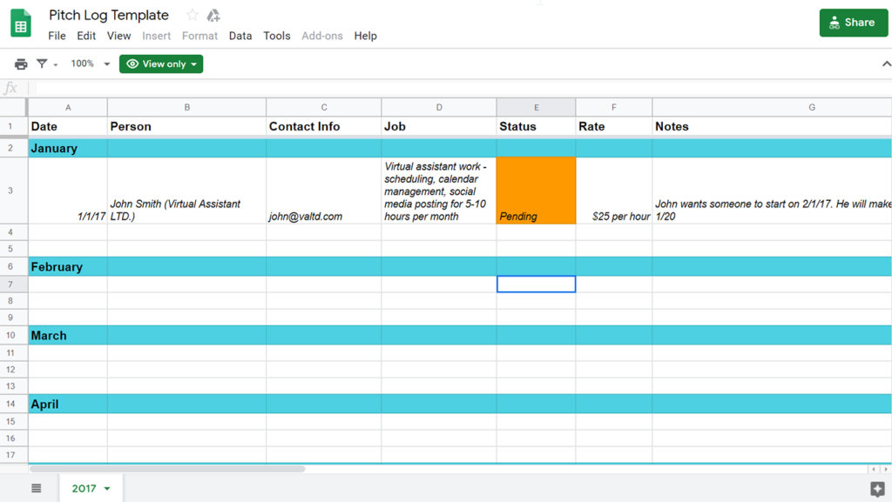Click the green Share button

point(853,23)
